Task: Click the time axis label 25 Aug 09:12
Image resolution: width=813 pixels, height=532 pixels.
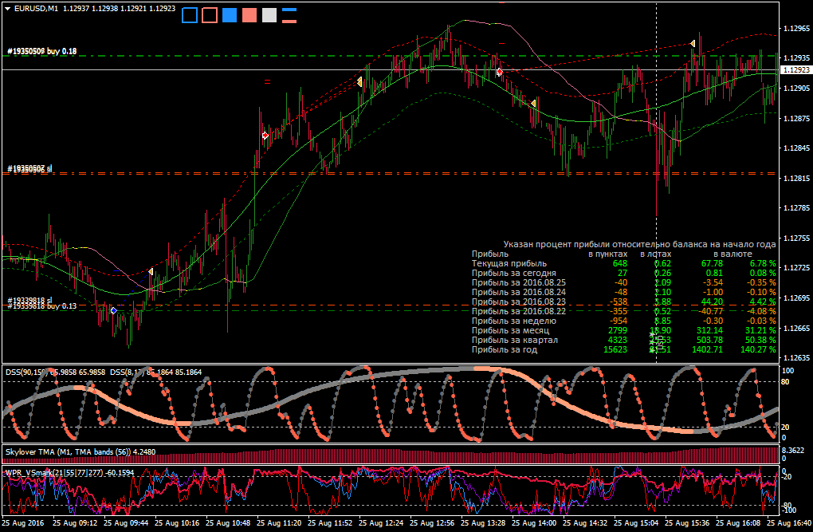Action: 75,523
